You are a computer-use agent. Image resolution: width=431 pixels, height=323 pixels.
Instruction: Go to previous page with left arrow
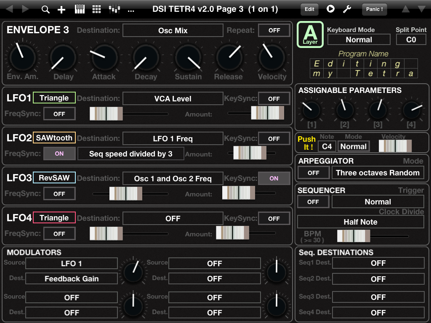pyautogui.click(x=9, y=9)
